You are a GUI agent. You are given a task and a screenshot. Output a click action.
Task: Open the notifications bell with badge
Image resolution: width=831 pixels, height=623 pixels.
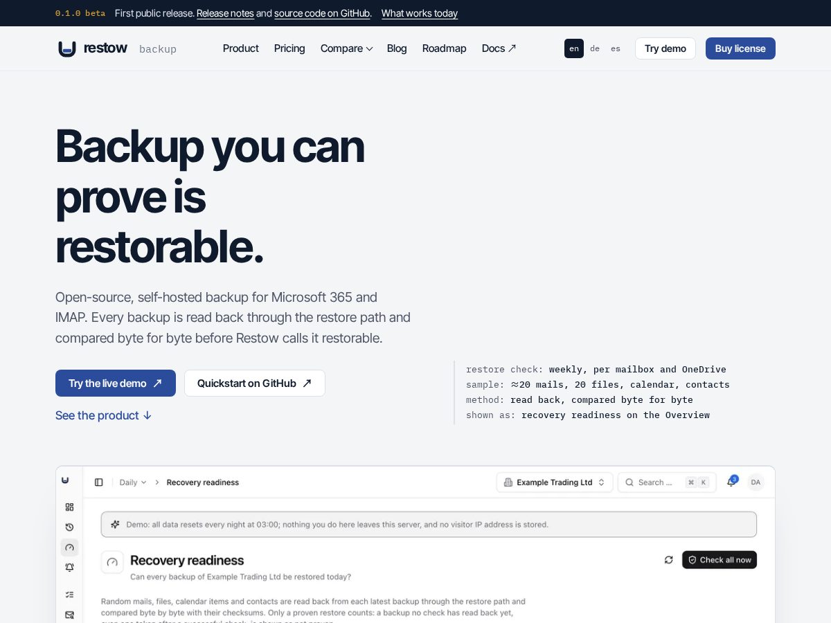[731, 482]
